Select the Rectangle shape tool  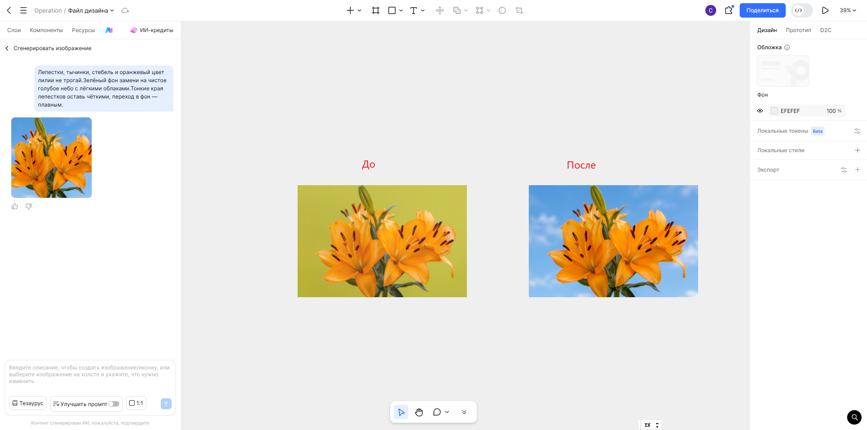coord(392,10)
